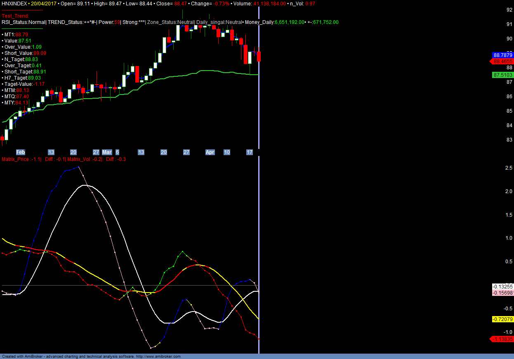Click the green 87.5103 price label
This screenshot has height=359, width=514.
[503, 75]
